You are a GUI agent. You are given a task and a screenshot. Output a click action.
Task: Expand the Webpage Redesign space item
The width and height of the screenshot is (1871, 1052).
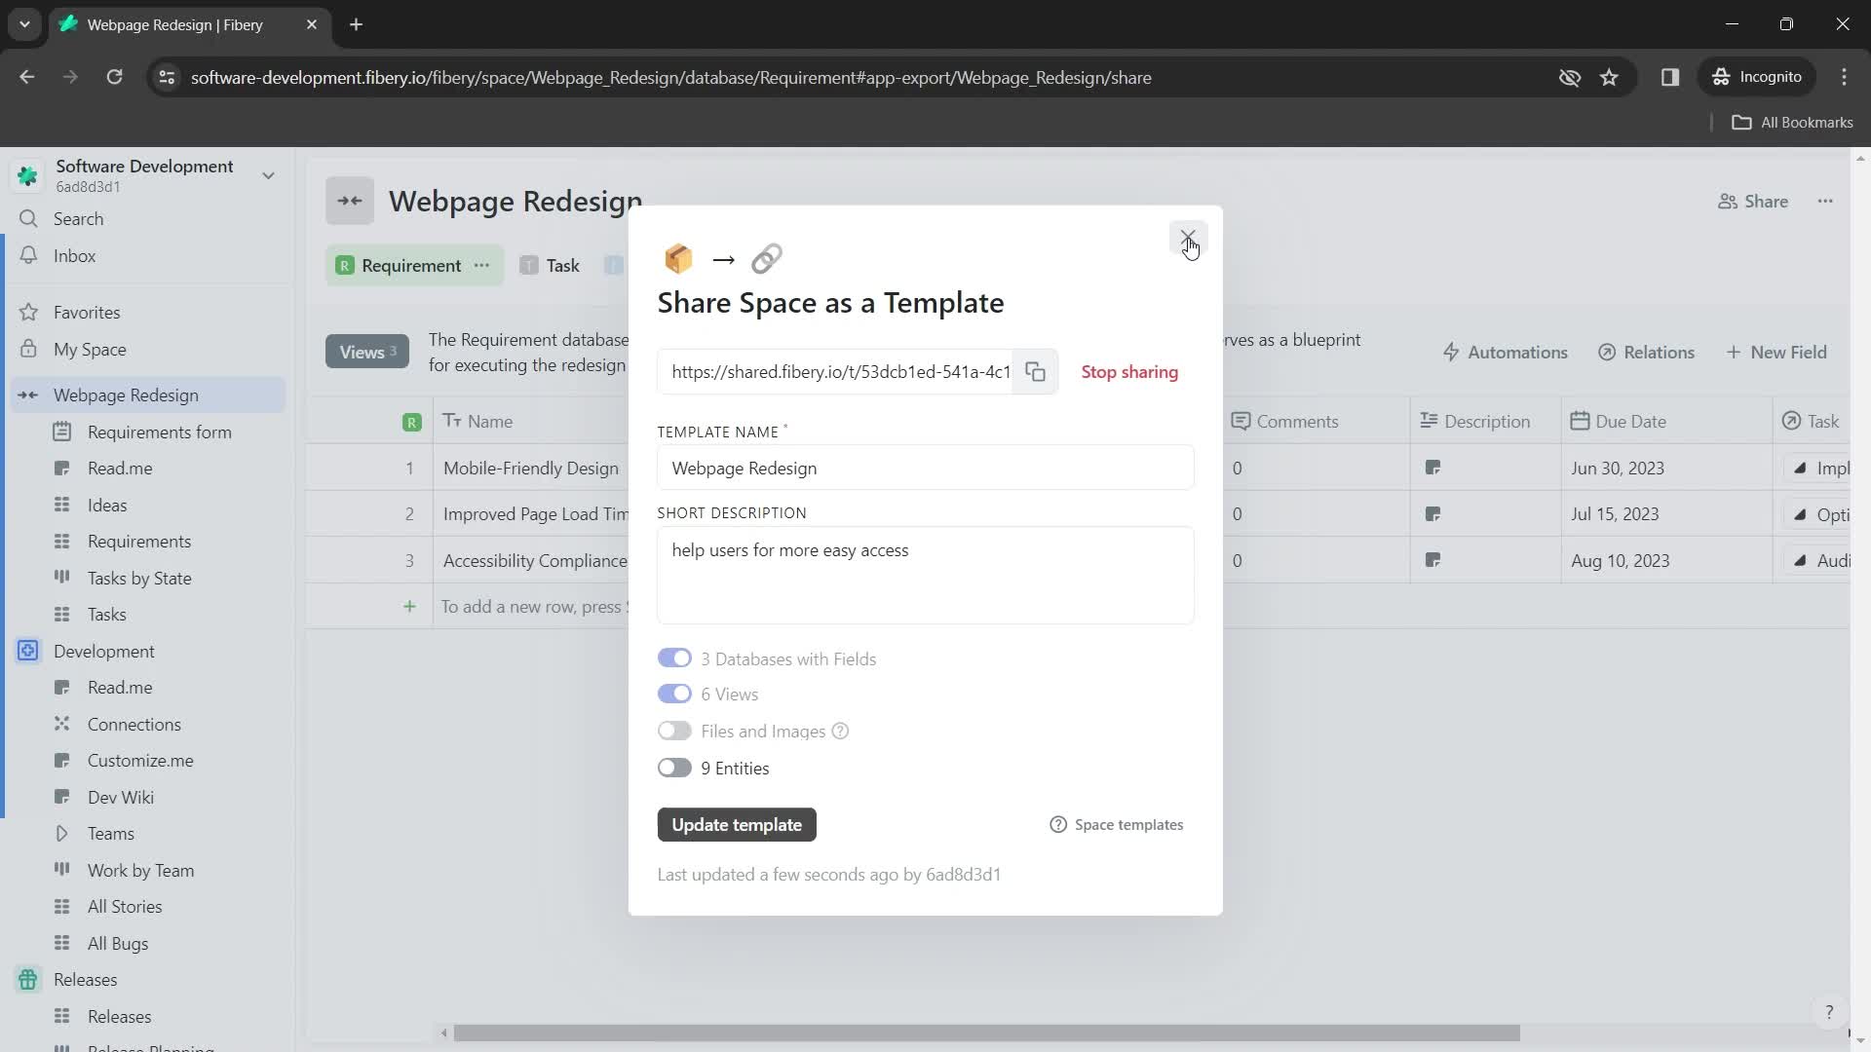(x=28, y=394)
